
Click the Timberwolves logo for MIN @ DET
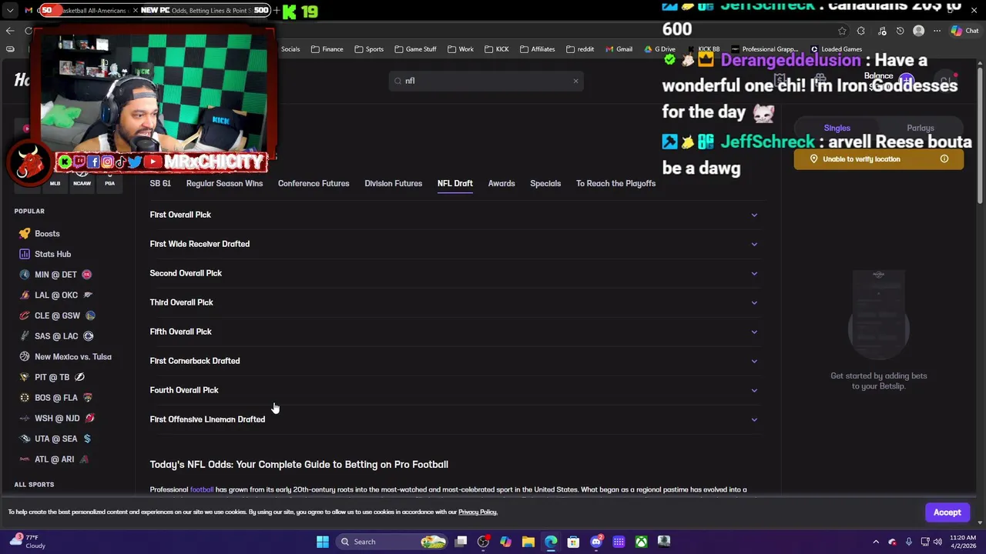point(25,275)
